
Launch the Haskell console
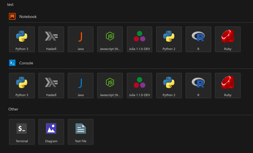[x=51, y=85]
